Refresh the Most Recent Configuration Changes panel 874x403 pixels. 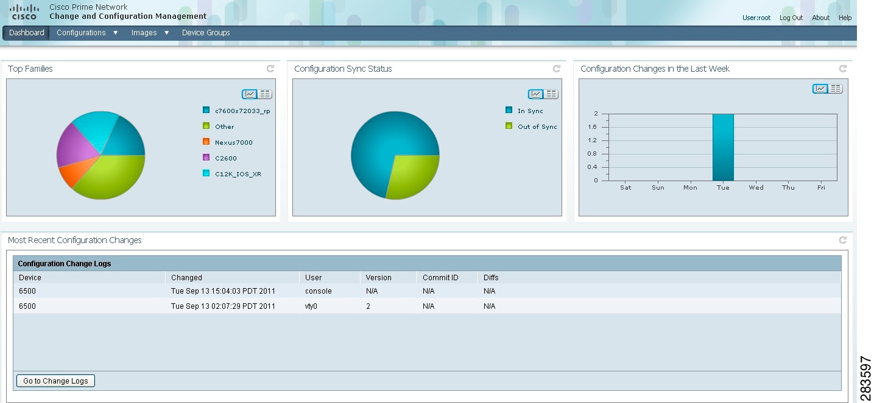point(842,240)
